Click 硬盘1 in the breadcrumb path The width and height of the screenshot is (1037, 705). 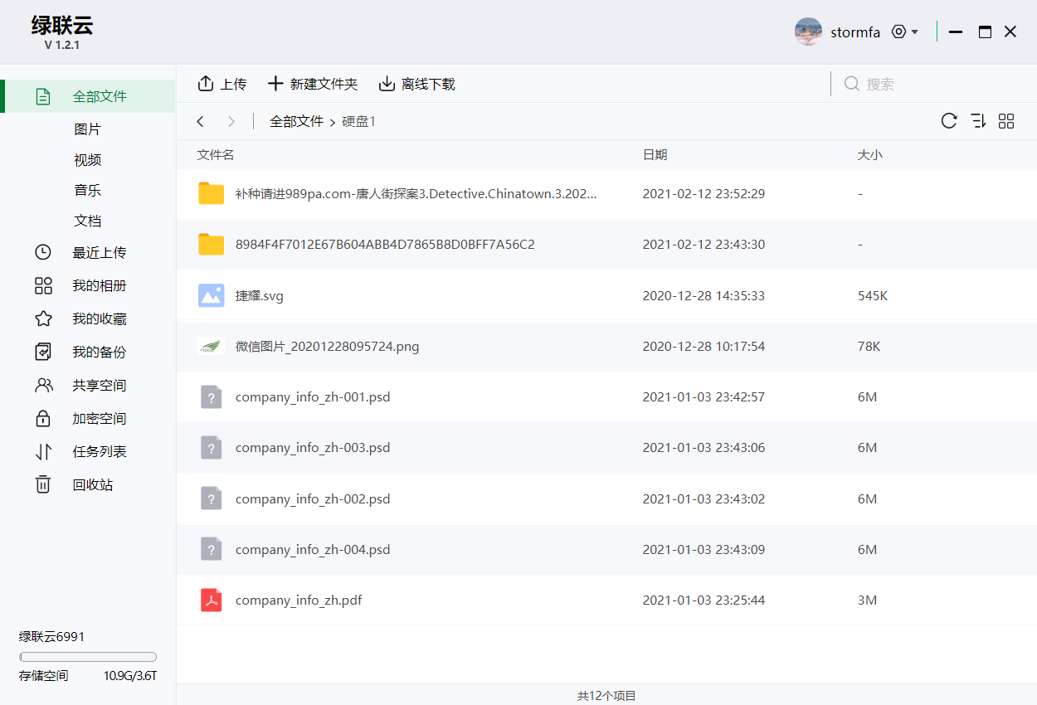(x=359, y=121)
